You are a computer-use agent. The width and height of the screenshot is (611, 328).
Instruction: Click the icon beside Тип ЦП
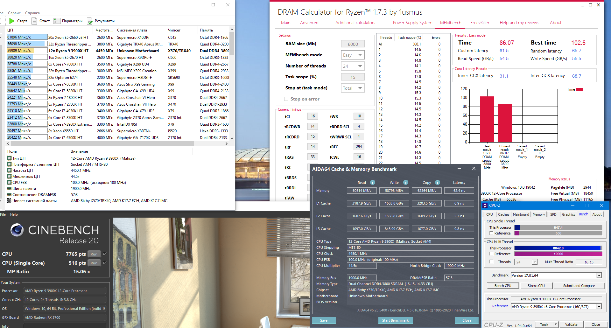[9, 158]
